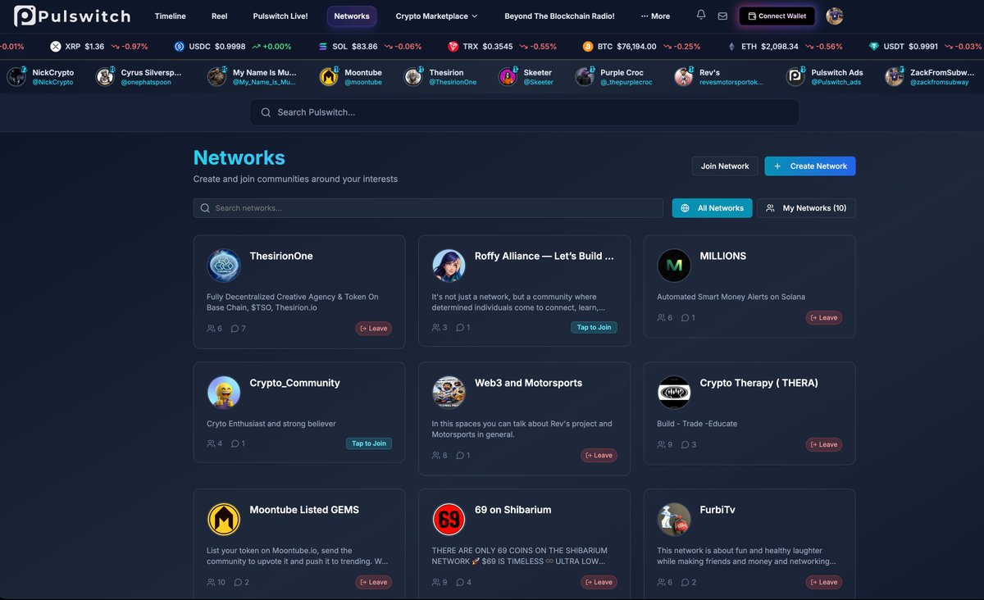Click the MILLIONS network logo
Image resolution: width=984 pixels, height=600 pixels.
[674, 266]
